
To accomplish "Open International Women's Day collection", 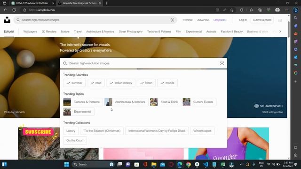I will click(157, 131).
